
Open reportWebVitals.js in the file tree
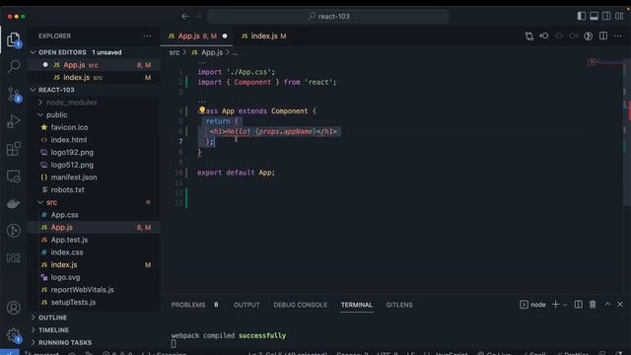95,289
